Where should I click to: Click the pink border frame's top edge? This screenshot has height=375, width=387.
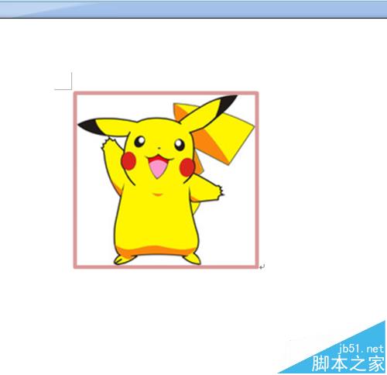click(166, 93)
